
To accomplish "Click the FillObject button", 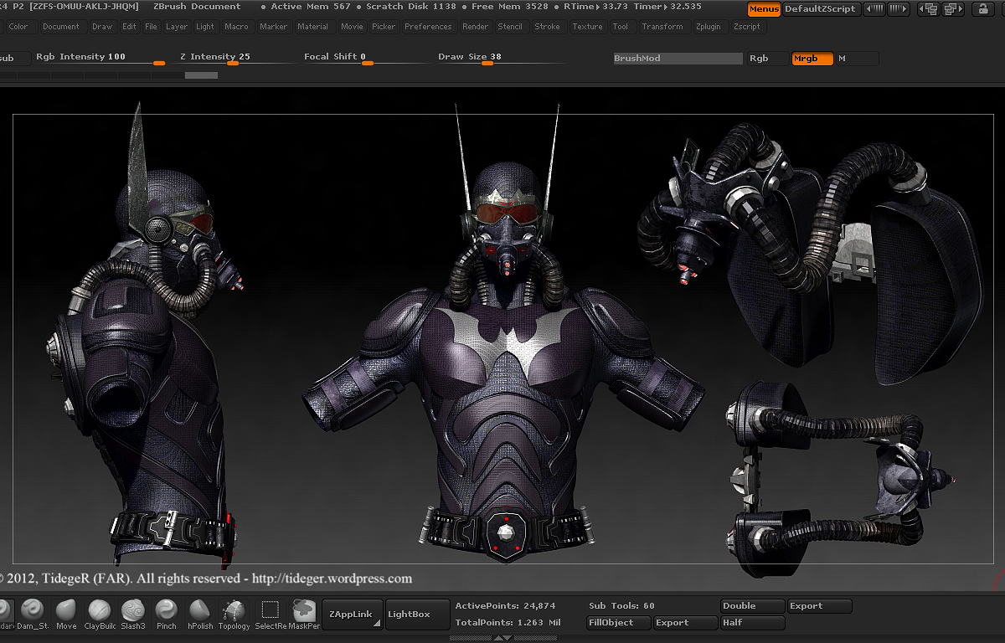I will pyautogui.click(x=619, y=623).
